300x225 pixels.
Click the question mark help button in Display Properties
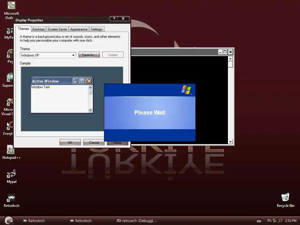tap(114, 18)
